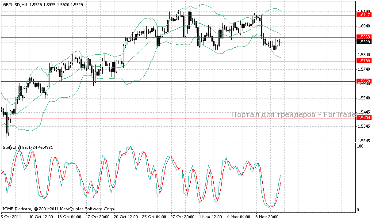Click the 1.5963 red price level label

(x=363, y=37)
